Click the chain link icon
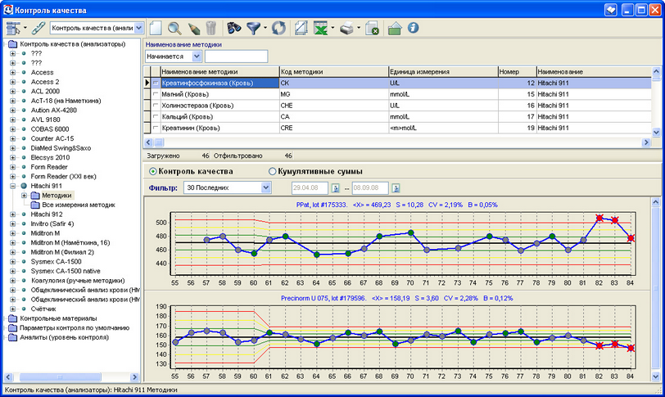This screenshot has height=397, width=665. pos(38,29)
